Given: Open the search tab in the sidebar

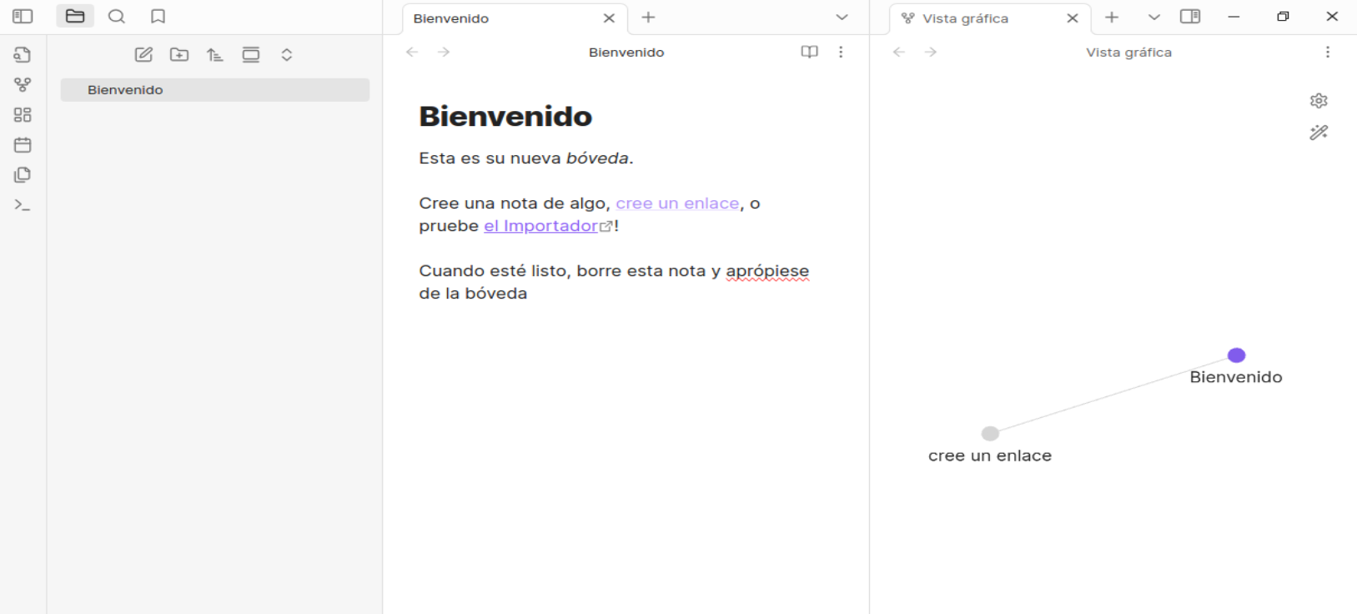Looking at the screenshot, I should [117, 17].
